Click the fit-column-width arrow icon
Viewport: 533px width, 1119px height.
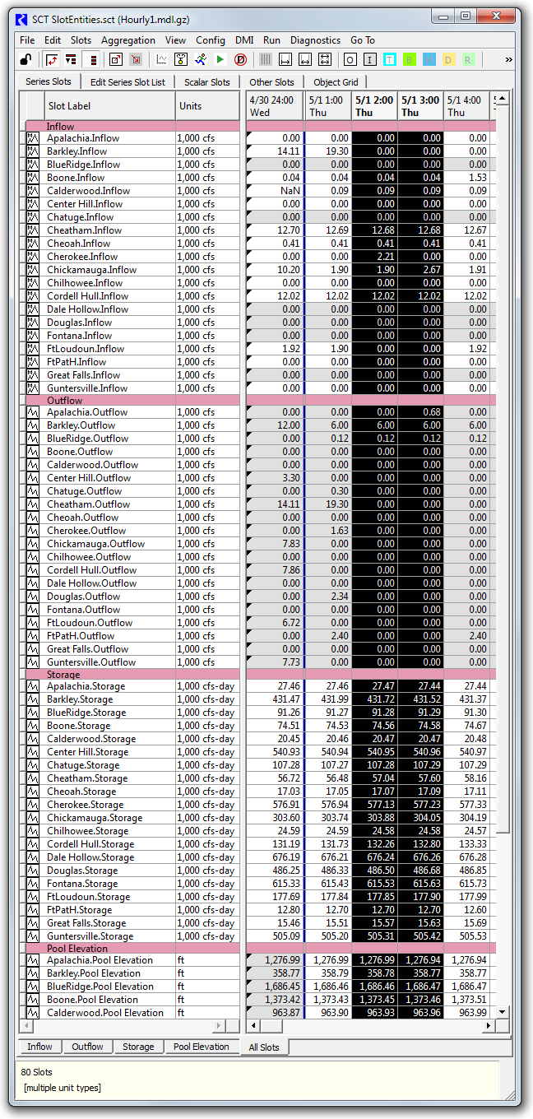click(x=285, y=59)
